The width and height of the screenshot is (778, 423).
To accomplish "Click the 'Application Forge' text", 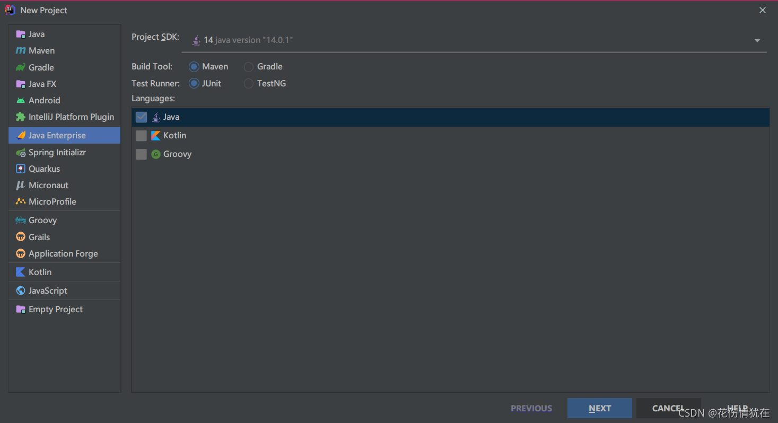I will click(x=63, y=253).
